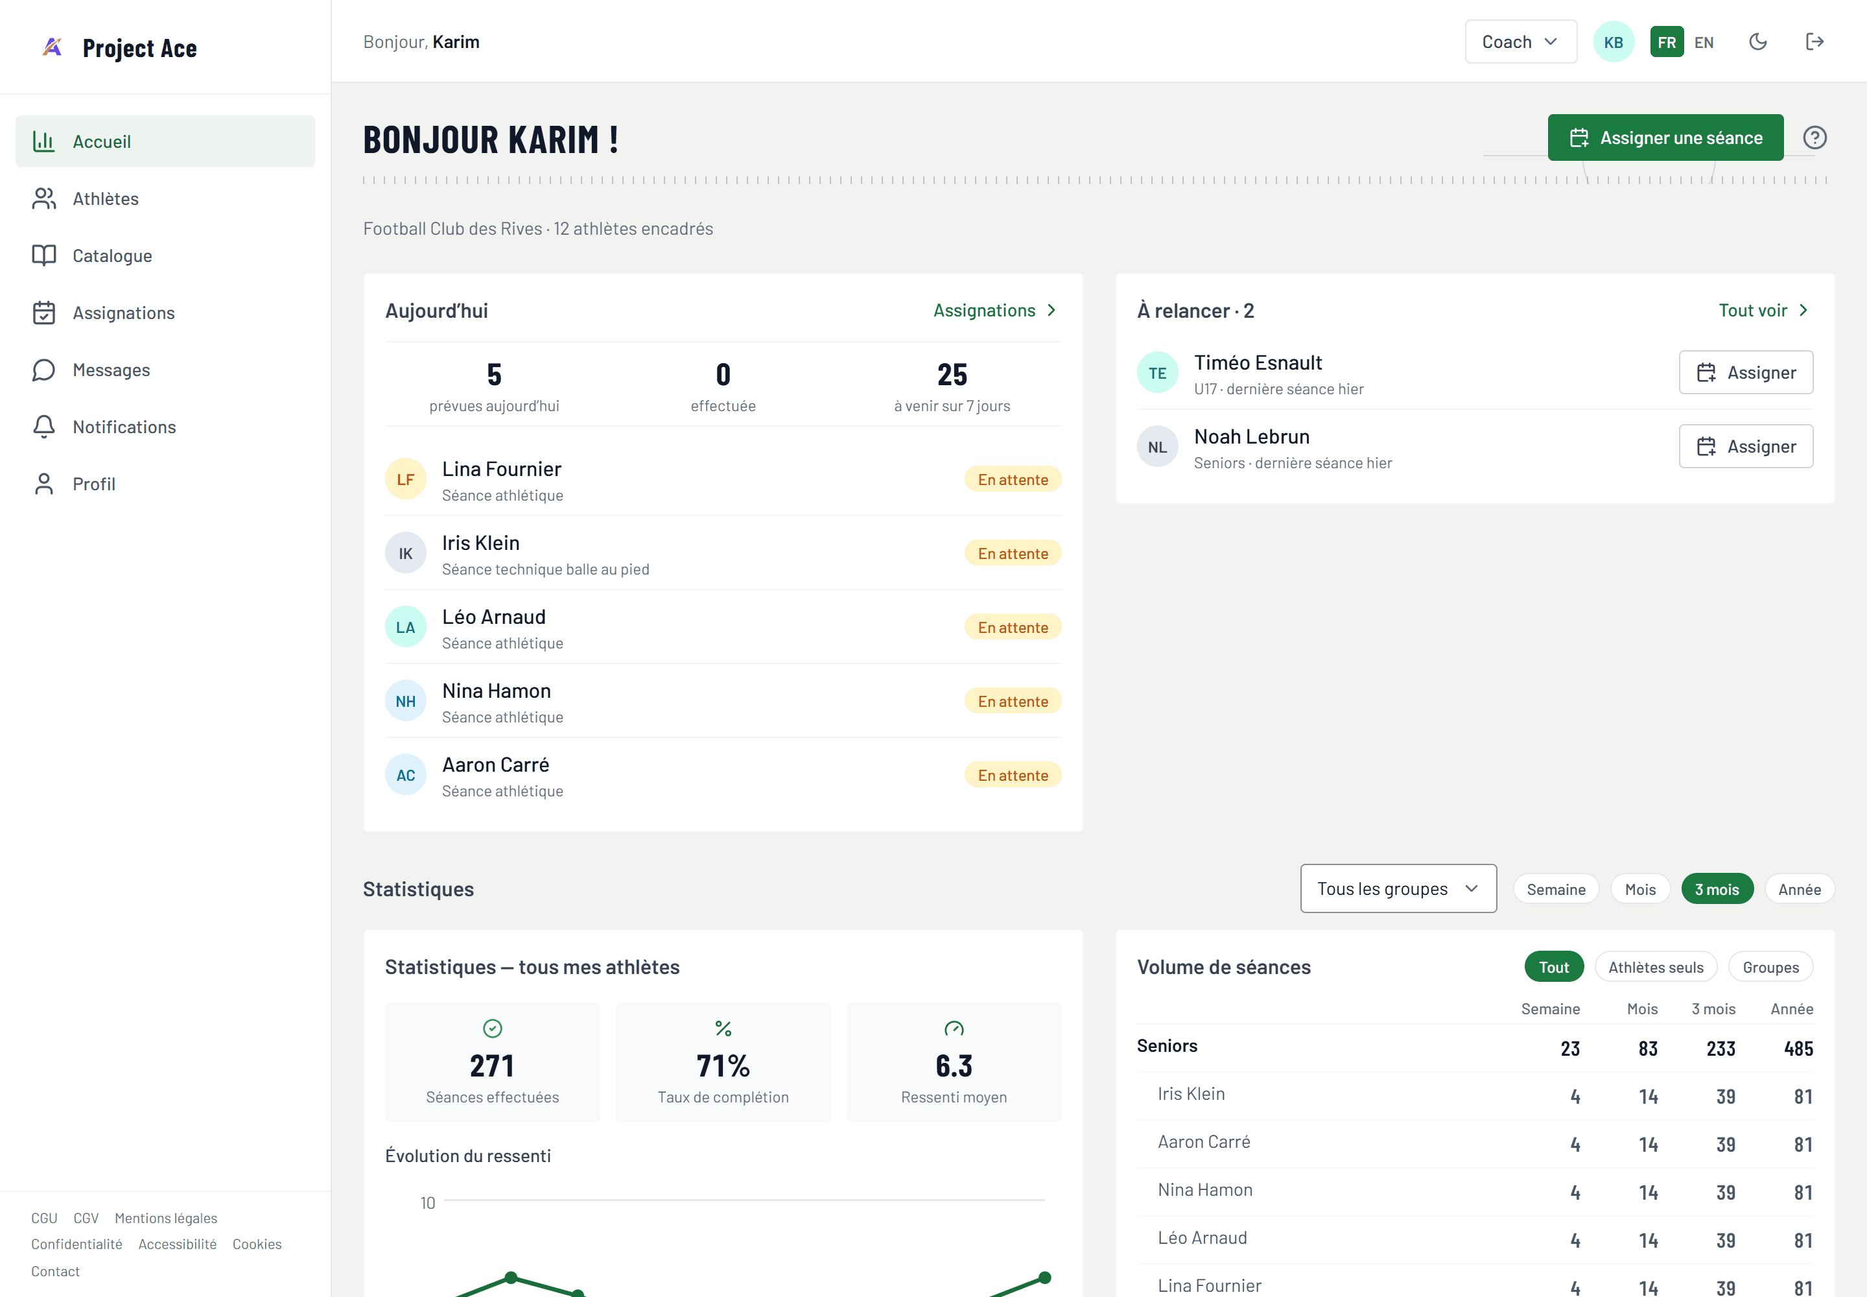Select the Groupes tab

pyautogui.click(x=1770, y=967)
